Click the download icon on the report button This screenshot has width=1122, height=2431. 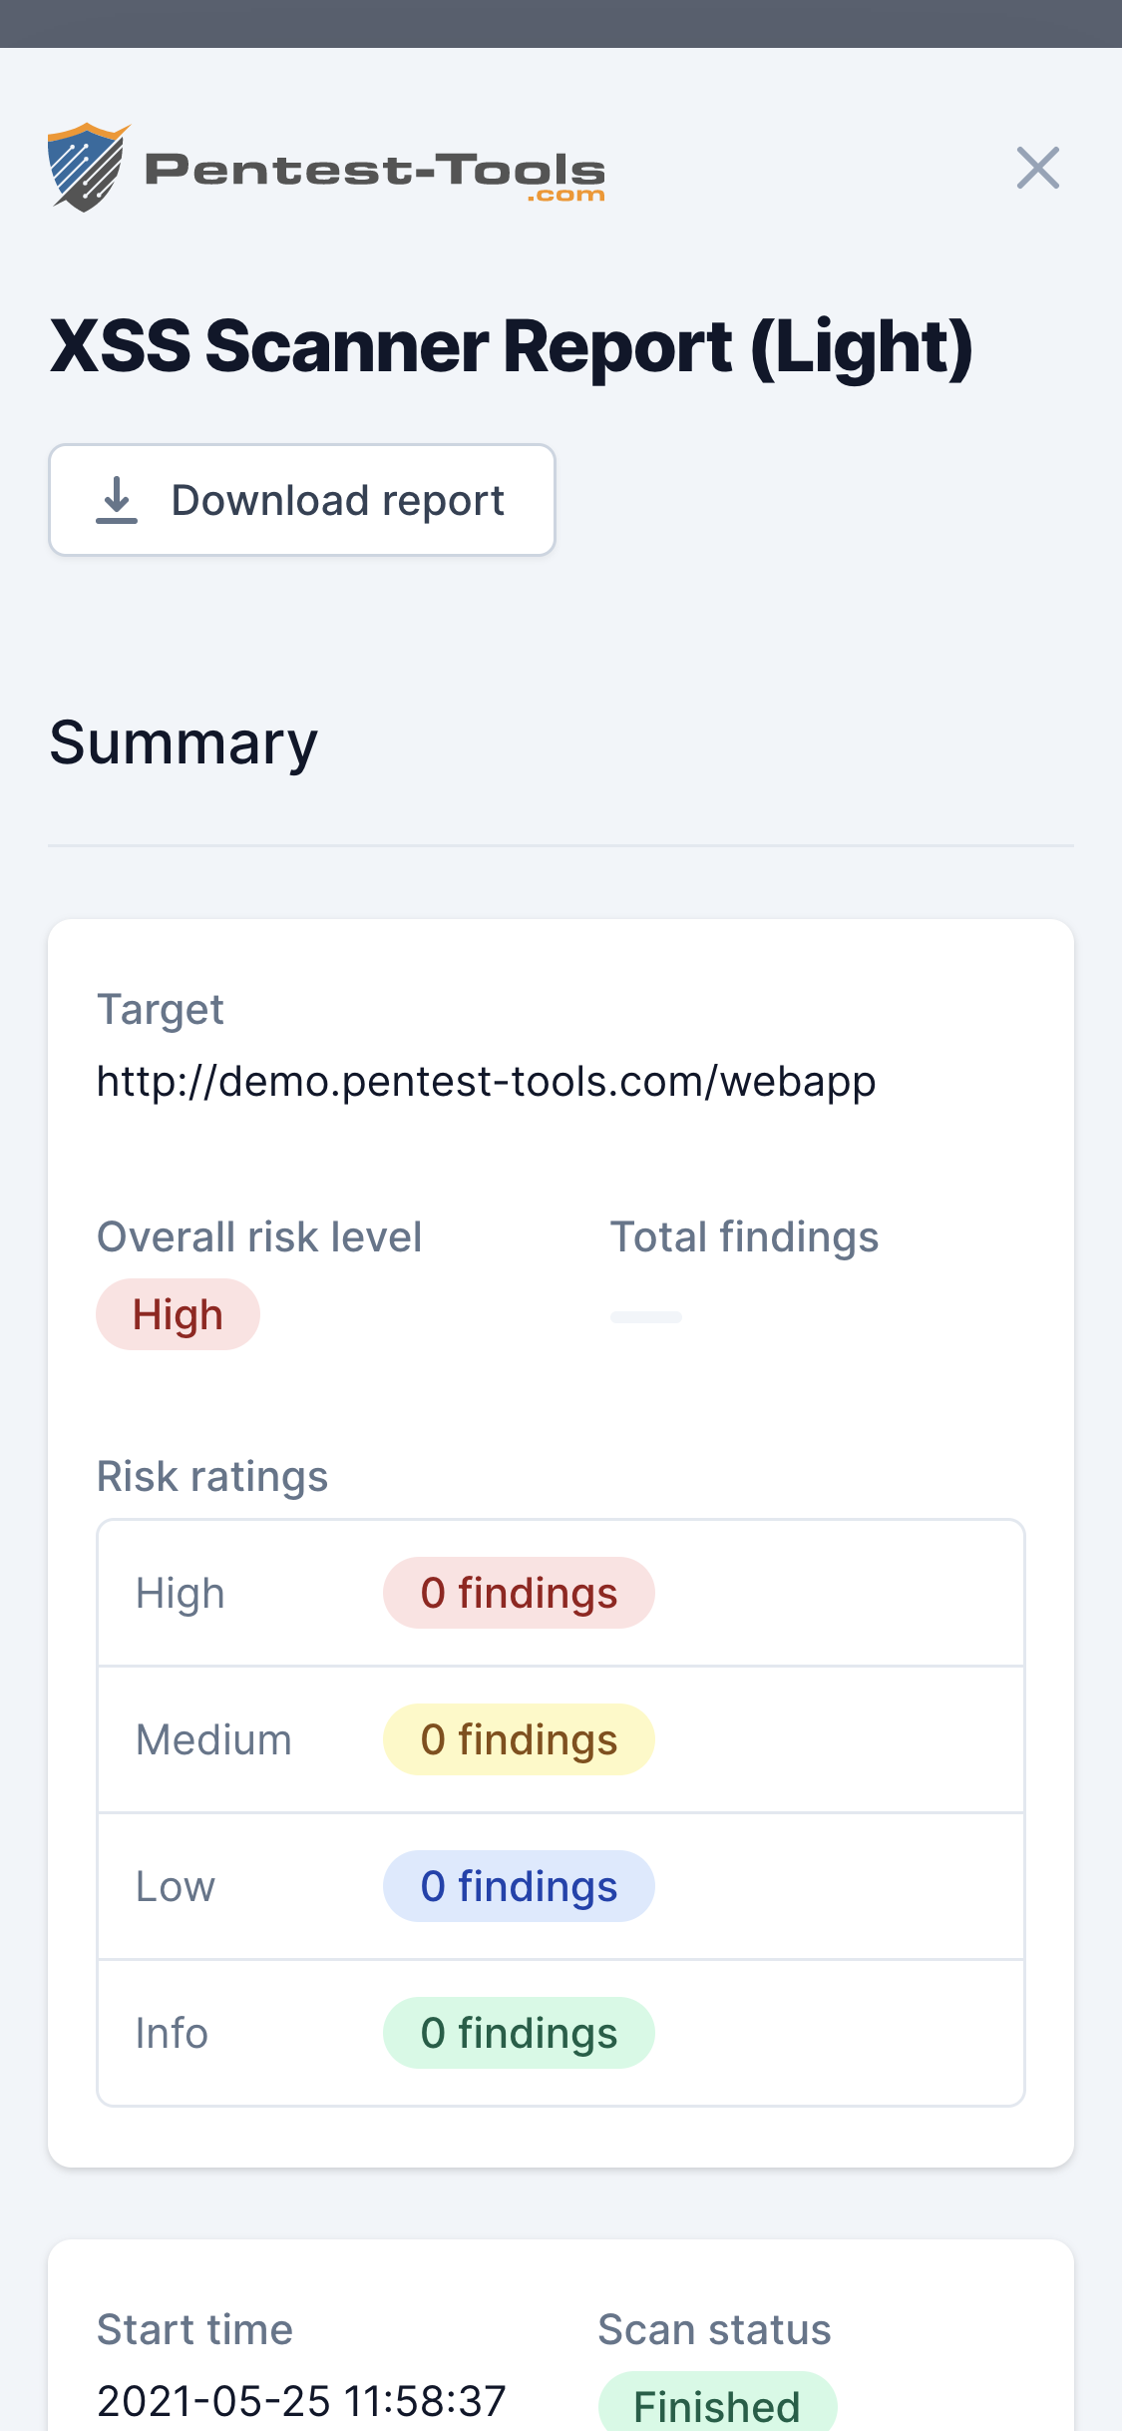[x=118, y=500]
